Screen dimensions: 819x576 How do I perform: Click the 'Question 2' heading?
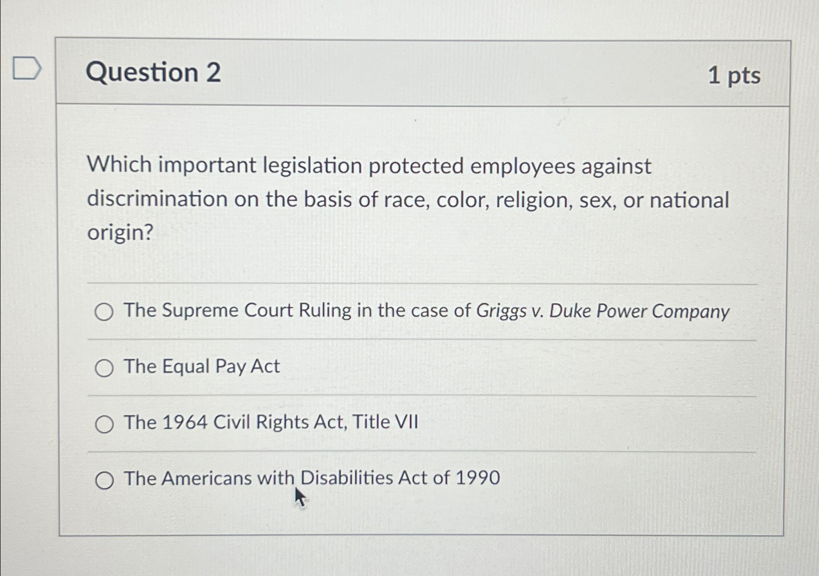click(x=154, y=73)
